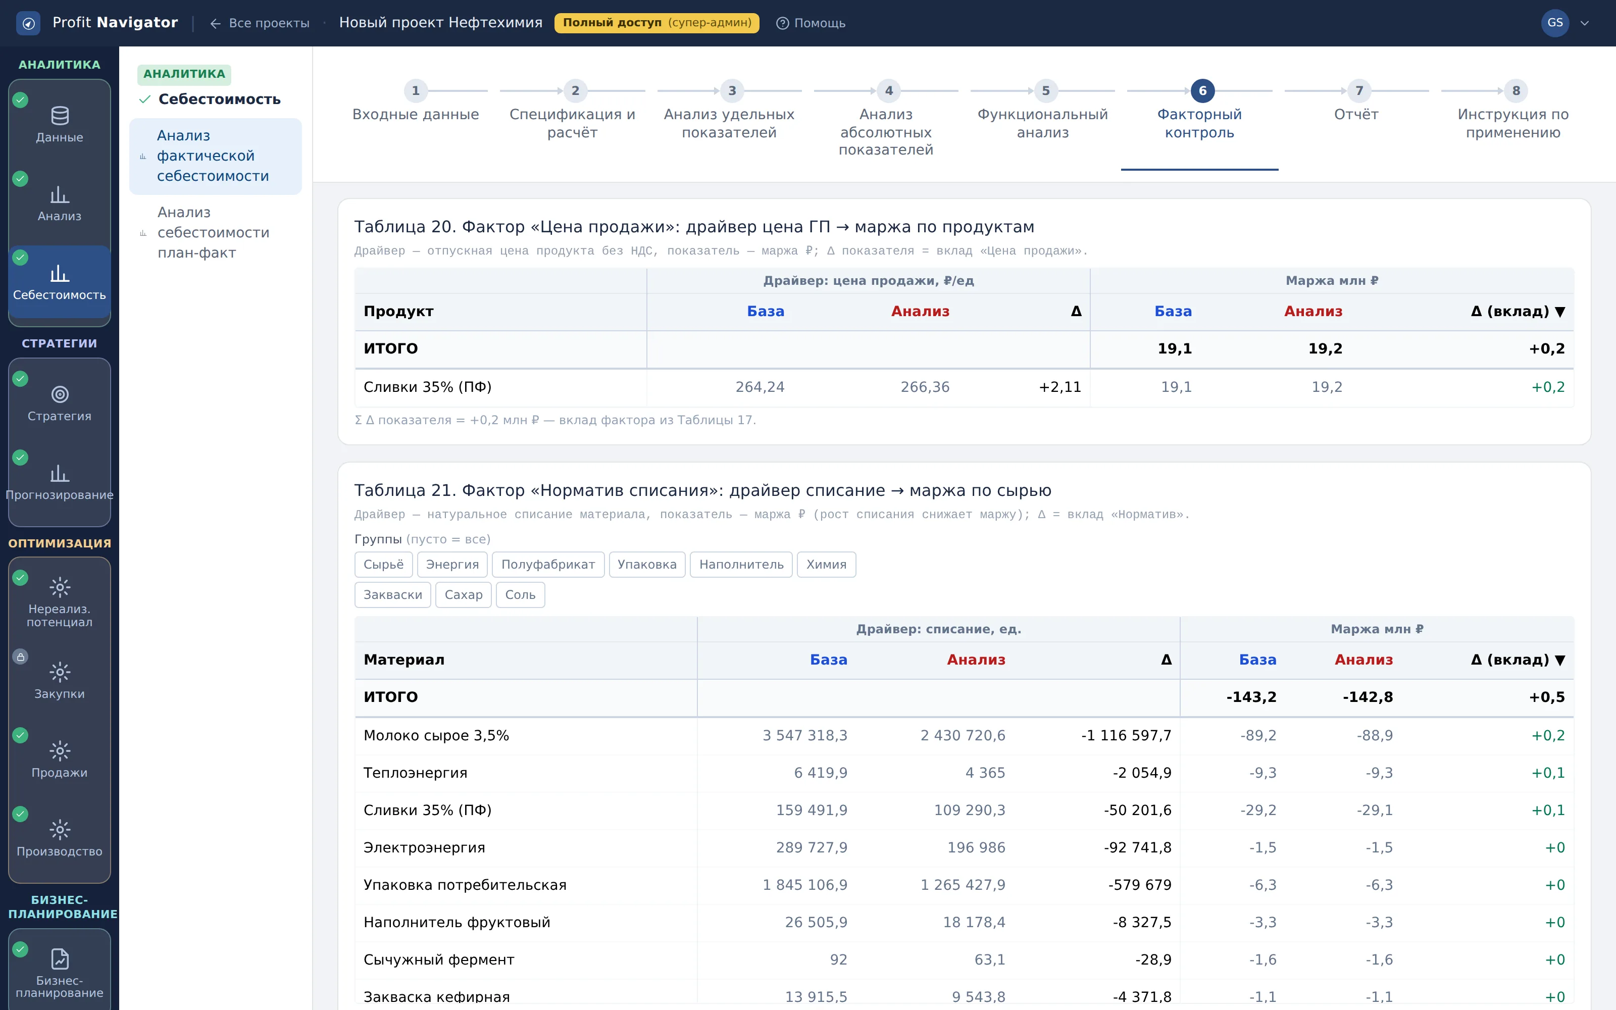Toggle the Закваски group filter
This screenshot has height=1010, width=1616.
point(393,595)
